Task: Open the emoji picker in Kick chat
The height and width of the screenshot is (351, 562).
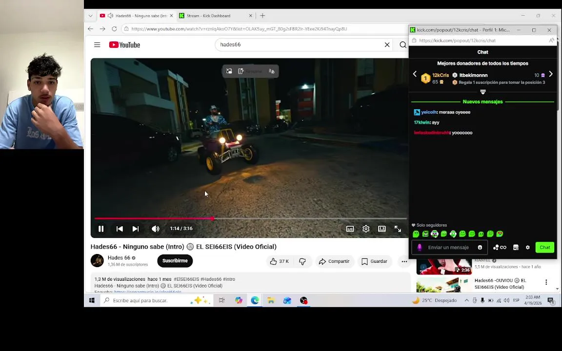Action: tap(480, 248)
